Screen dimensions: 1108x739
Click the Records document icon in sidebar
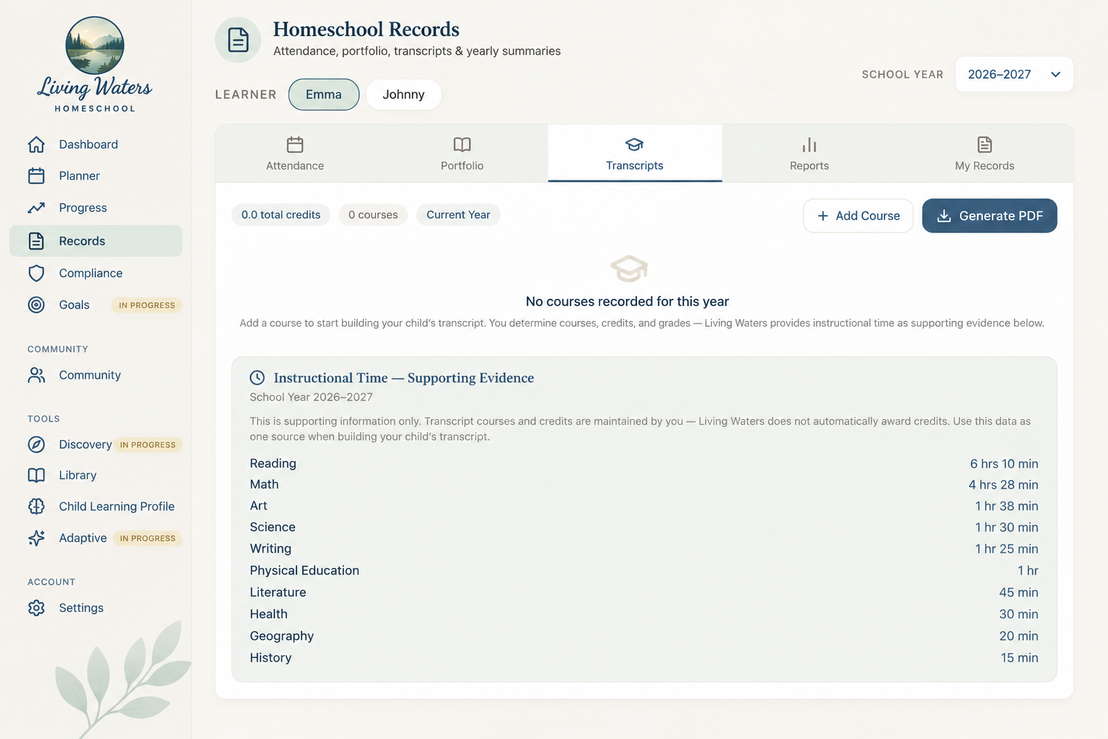[36, 241]
